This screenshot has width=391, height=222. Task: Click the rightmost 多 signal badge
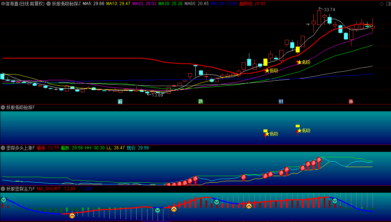coord(319,159)
